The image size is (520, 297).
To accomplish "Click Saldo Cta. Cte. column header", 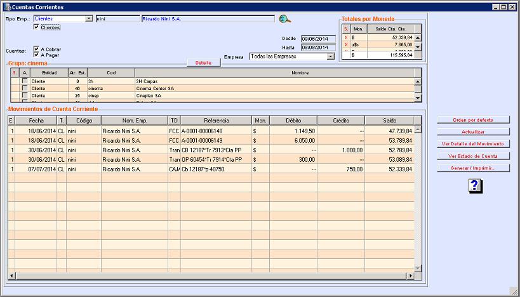I will point(390,29).
